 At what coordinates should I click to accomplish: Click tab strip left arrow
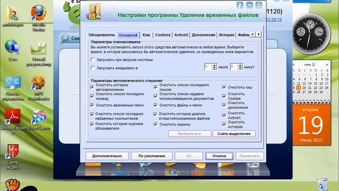pos(252,34)
